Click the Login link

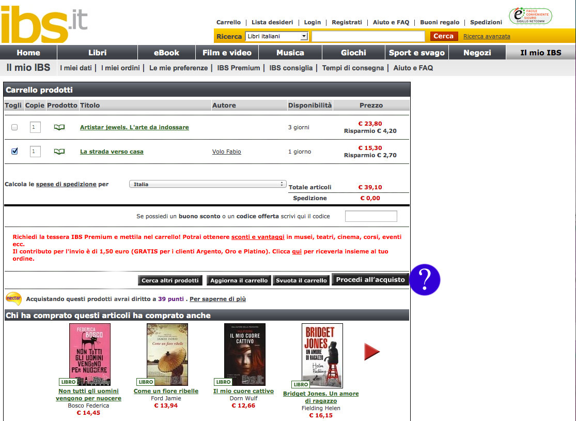(x=312, y=22)
